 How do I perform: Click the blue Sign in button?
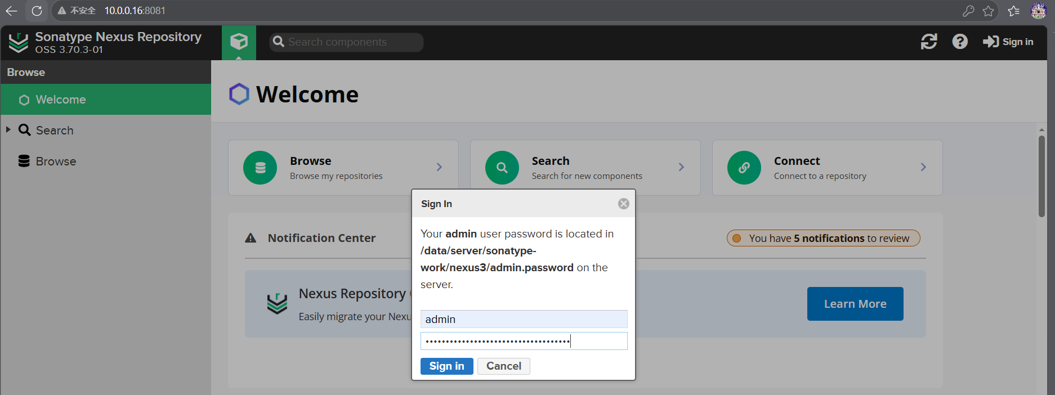[x=446, y=366]
